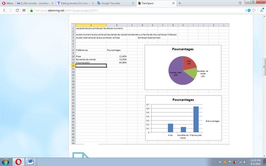Click the scrollbar up arrow
Image resolution: width=266 pixels, height=166 pixels.
264,17
